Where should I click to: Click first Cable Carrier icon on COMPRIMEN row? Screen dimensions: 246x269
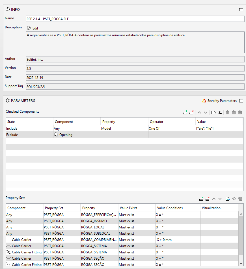pos(8,239)
